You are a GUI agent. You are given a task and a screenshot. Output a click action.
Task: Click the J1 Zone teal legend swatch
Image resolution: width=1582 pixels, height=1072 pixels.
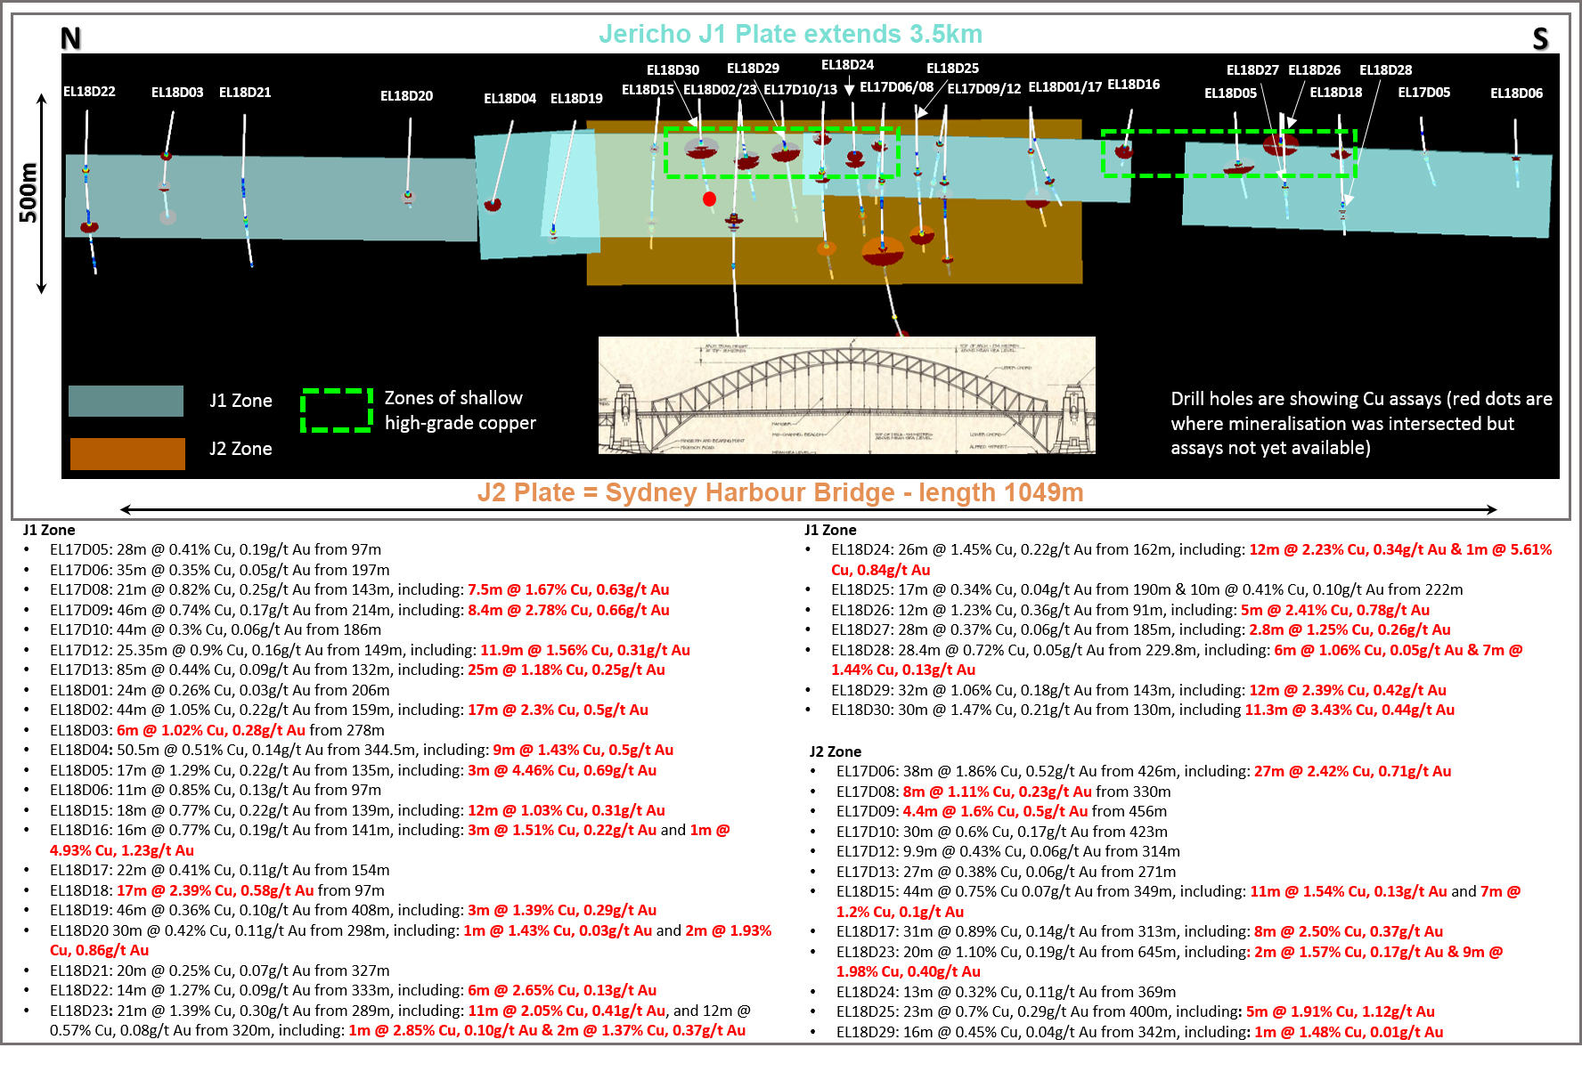coord(126,401)
